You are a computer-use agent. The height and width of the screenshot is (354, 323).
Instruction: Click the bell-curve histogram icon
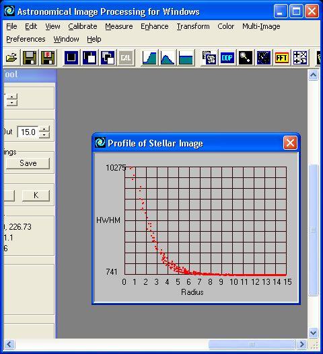(168, 58)
